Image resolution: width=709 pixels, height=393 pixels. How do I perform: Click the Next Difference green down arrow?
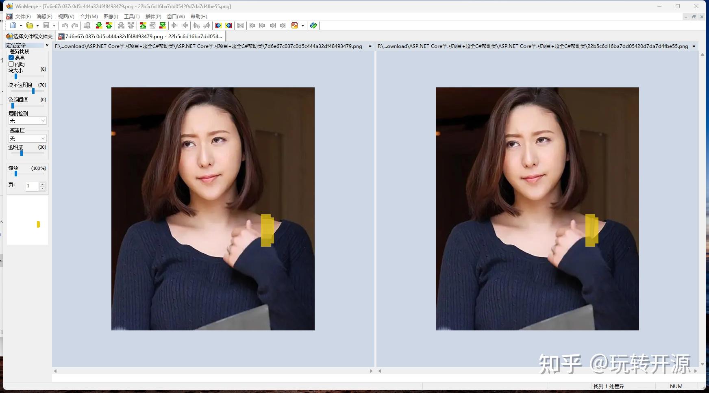click(x=99, y=25)
